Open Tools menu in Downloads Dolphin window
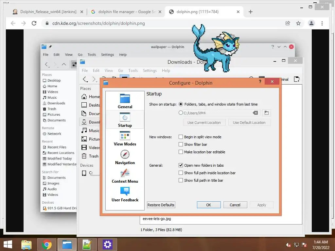 pyautogui.click(x=133, y=71)
